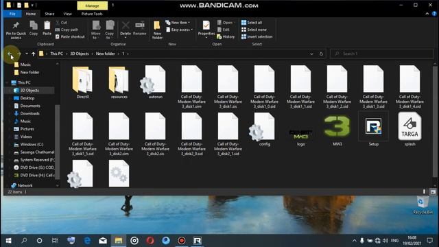Switch to the Picture Tools tab

point(92,14)
